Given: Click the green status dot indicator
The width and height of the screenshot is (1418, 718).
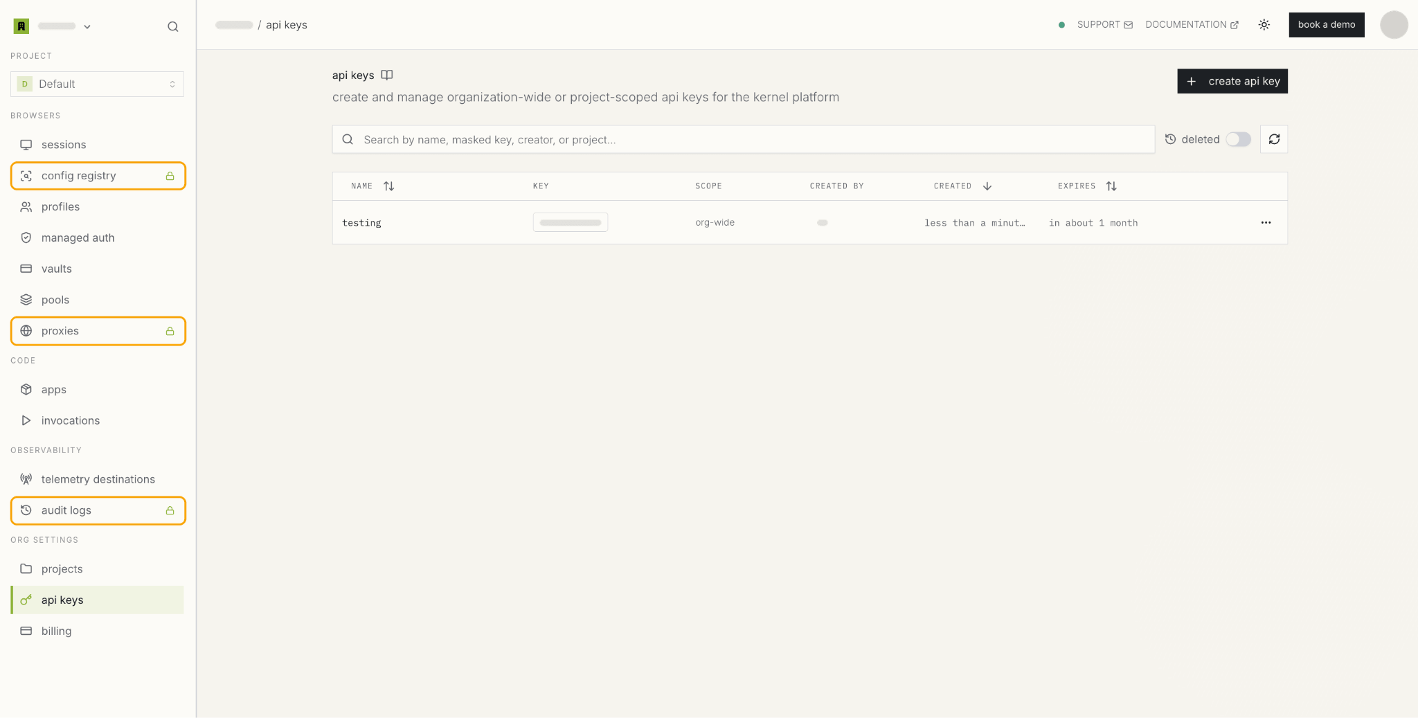Looking at the screenshot, I should tap(1061, 25).
